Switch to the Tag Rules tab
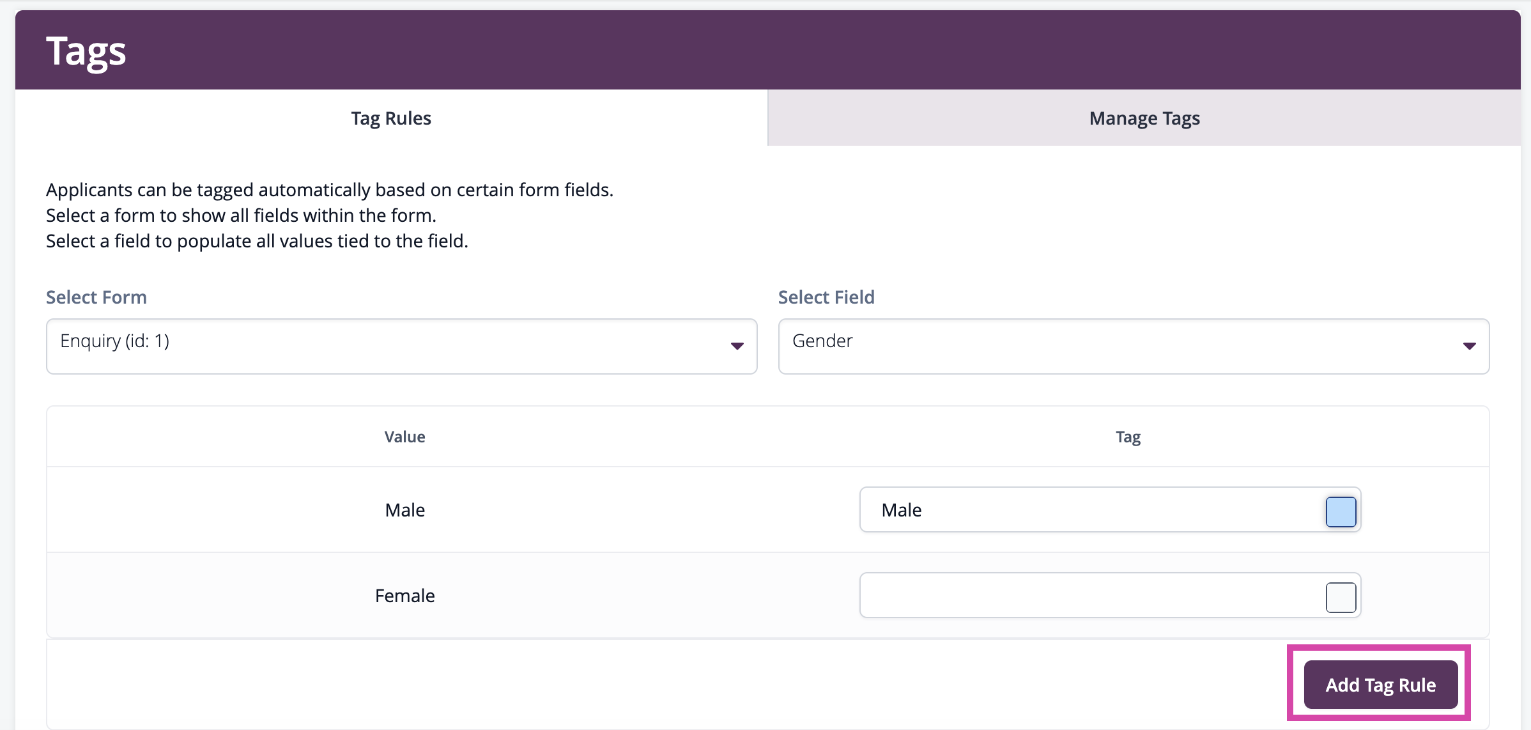The width and height of the screenshot is (1531, 730). coord(391,118)
